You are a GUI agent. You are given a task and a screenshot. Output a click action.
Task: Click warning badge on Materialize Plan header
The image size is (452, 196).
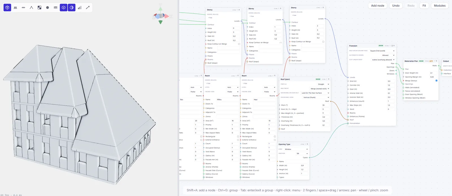(431, 61)
